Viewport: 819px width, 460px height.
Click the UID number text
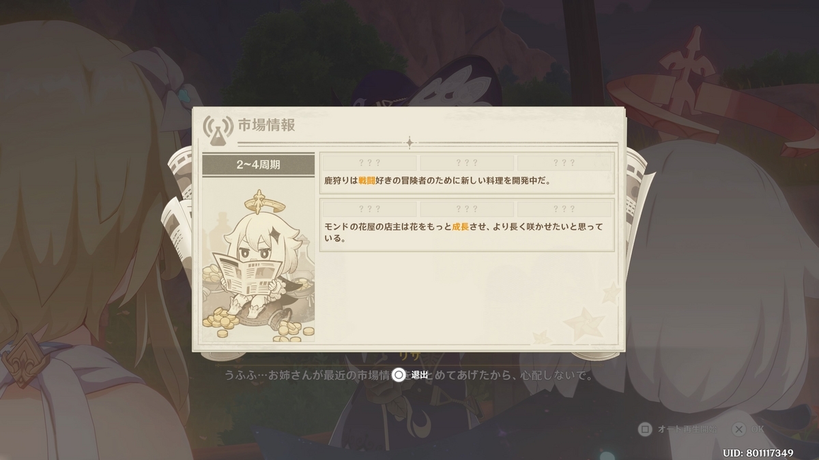[x=758, y=453]
